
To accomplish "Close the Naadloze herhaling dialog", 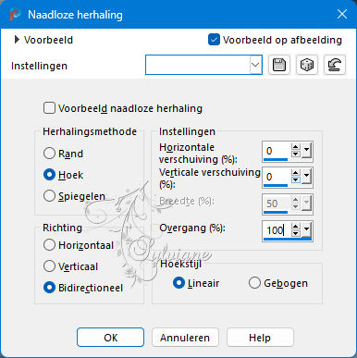I will tap(342, 14).
